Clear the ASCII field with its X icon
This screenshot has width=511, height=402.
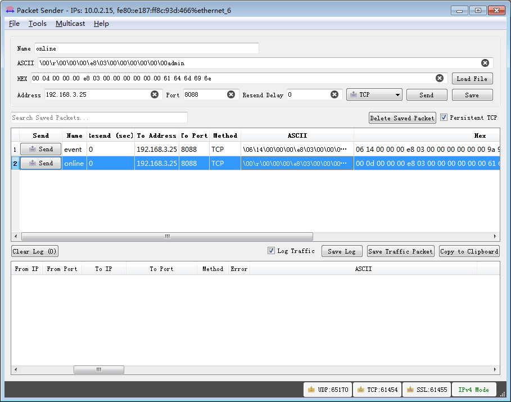coord(485,63)
